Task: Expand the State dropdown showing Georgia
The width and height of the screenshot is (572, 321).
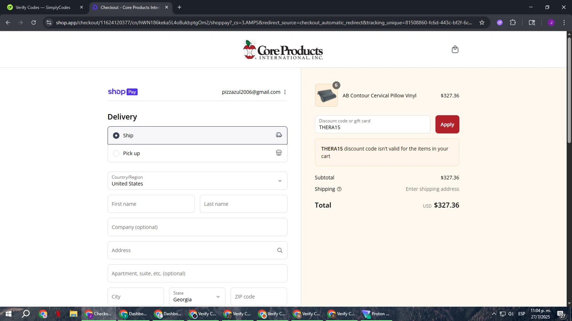Action: coord(197,297)
